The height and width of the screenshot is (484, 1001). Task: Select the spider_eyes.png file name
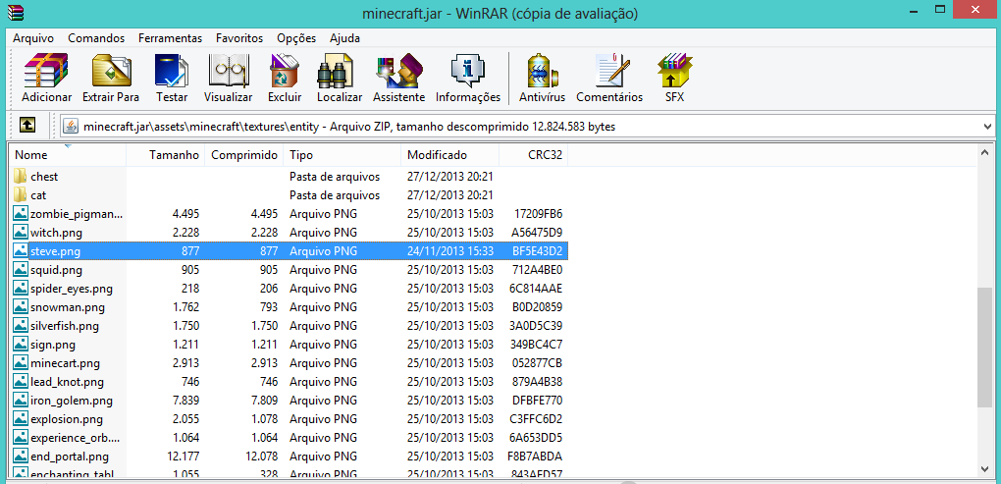[x=72, y=289]
